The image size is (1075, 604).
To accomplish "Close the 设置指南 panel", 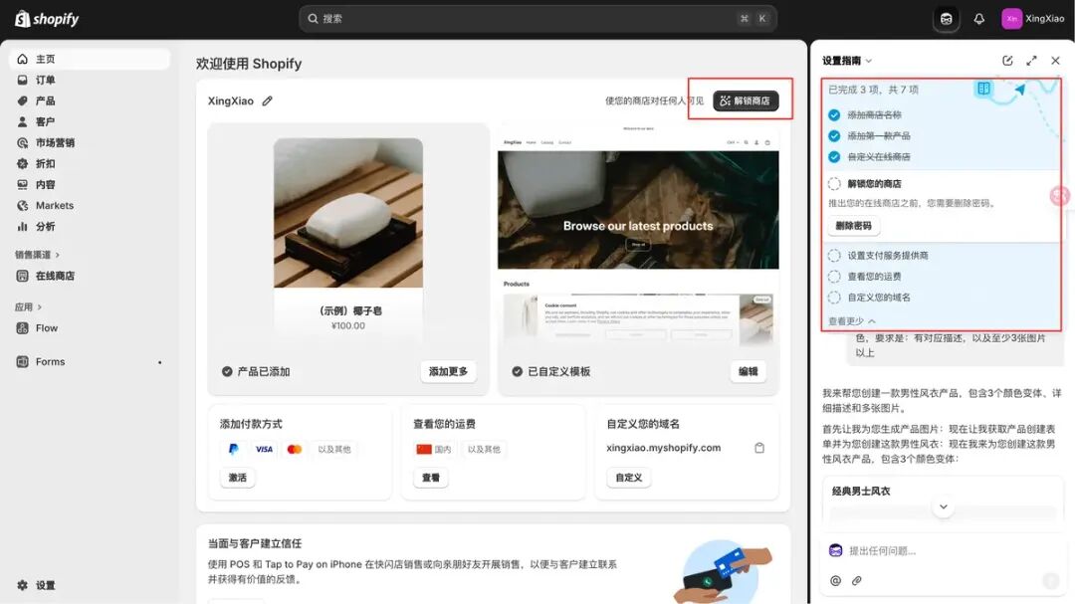I will pyautogui.click(x=1055, y=61).
